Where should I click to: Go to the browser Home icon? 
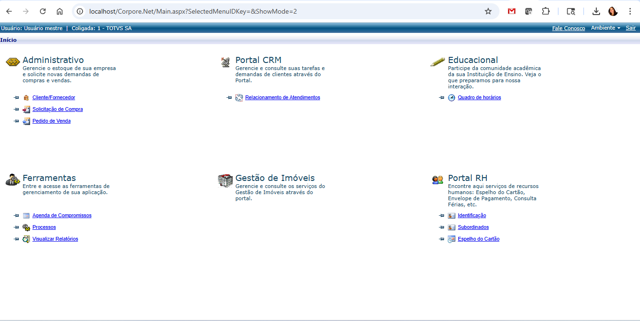click(60, 11)
